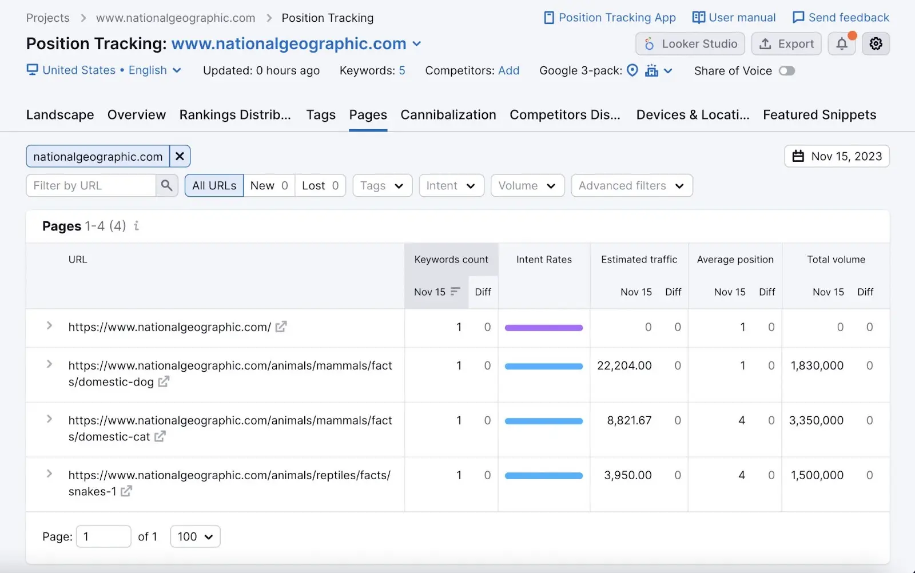Viewport: 915px width, 573px height.
Task: Open the domestic-cat page URL
Action: pyautogui.click(x=230, y=428)
